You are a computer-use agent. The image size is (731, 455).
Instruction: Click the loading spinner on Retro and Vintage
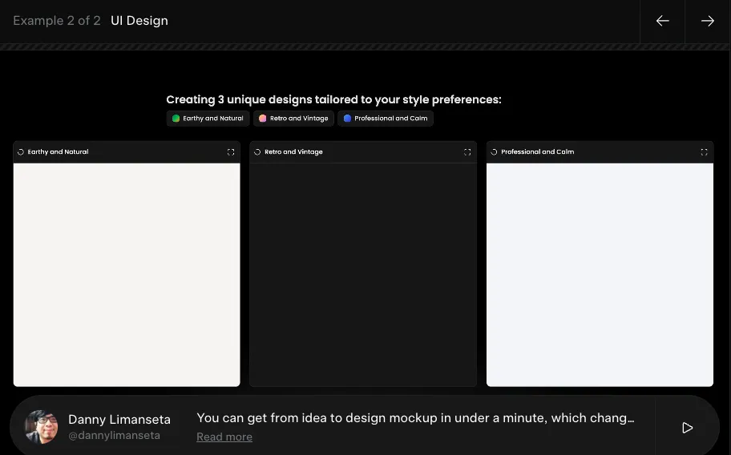pyautogui.click(x=257, y=152)
